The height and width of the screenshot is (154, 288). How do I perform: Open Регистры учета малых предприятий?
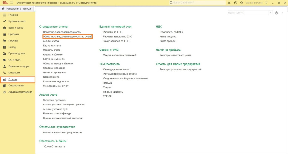[181, 69]
